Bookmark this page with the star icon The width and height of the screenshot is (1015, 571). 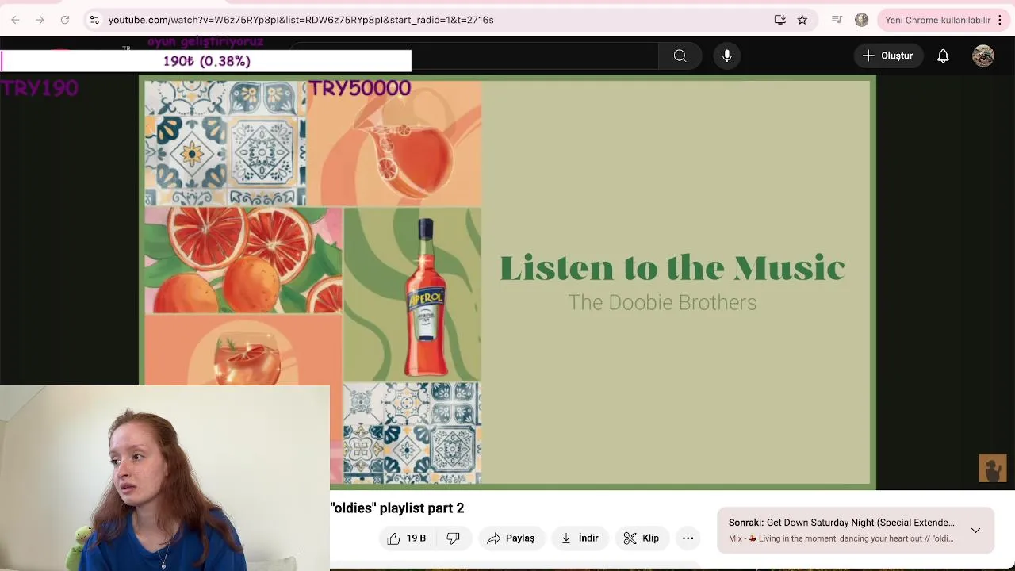pyautogui.click(x=802, y=20)
